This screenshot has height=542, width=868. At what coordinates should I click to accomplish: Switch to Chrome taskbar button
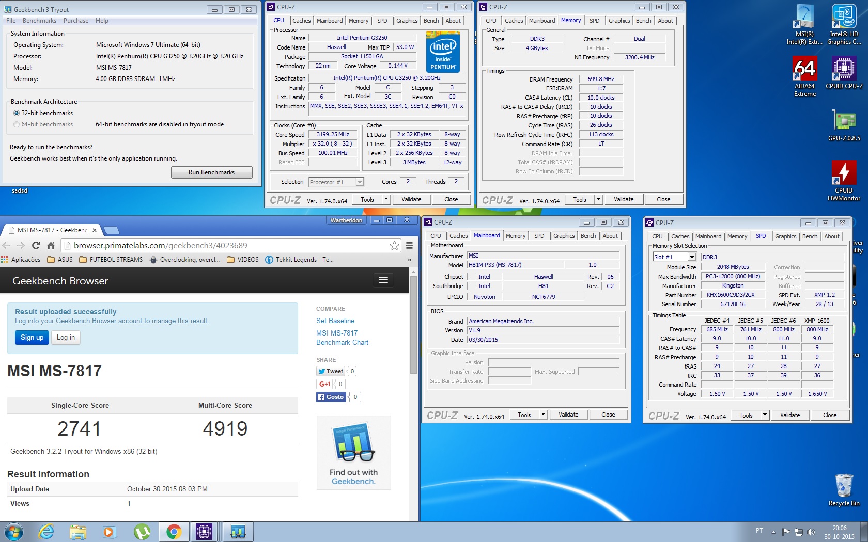[x=174, y=532]
